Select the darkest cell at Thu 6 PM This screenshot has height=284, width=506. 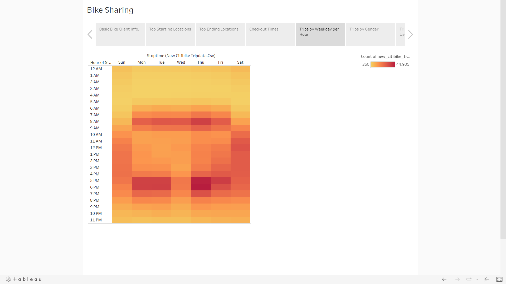(201, 187)
